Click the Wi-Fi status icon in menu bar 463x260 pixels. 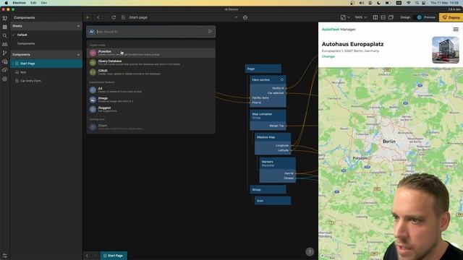tap(409, 3)
